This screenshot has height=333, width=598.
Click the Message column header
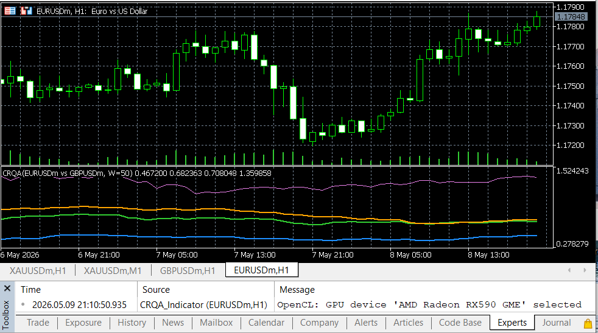click(297, 290)
